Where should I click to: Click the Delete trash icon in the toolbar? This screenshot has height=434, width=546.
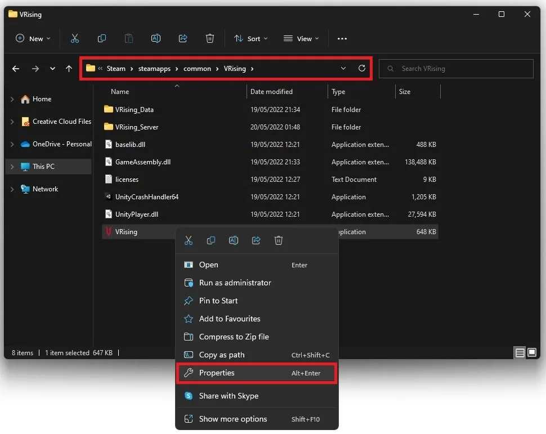click(x=209, y=38)
